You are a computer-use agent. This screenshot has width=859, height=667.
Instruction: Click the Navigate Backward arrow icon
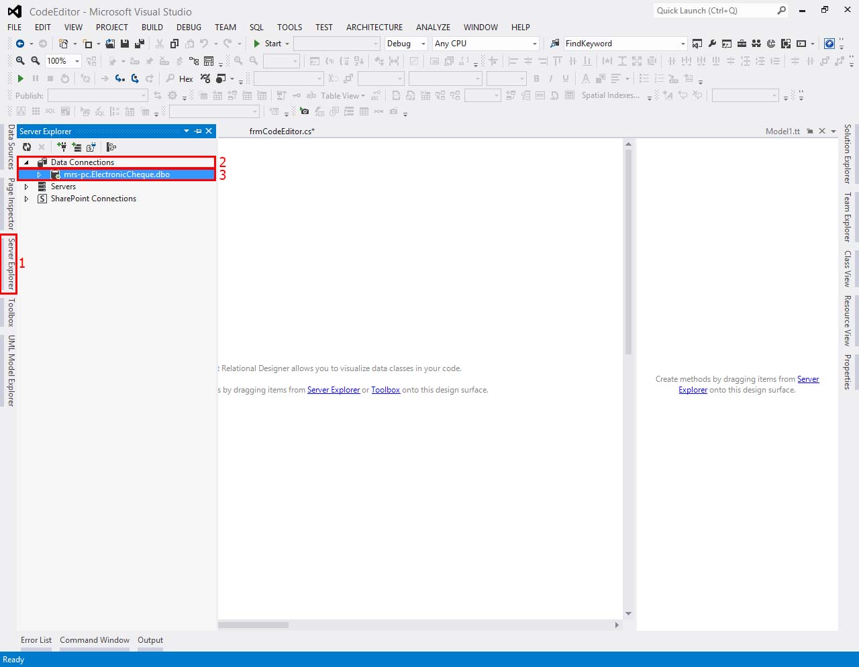coord(20,44)
